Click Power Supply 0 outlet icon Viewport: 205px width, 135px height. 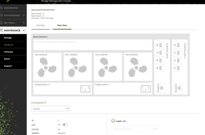click(85, 89)
